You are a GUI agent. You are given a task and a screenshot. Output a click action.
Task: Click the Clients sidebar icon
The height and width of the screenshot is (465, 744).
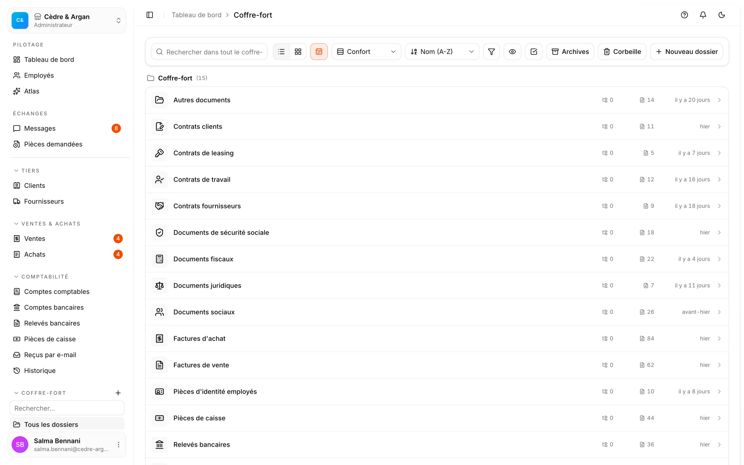(x=17, y=185)
